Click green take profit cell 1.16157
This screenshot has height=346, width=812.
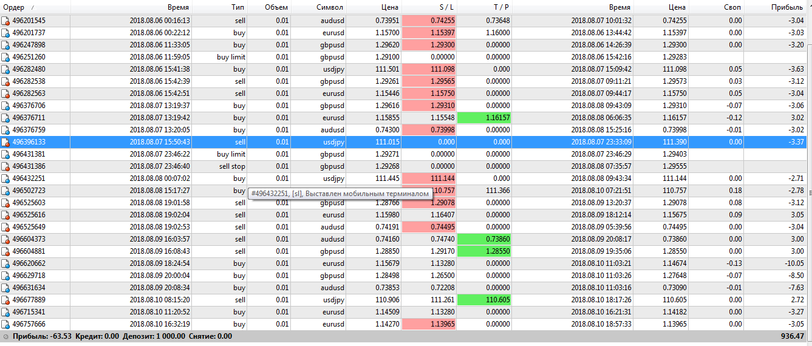484,118
